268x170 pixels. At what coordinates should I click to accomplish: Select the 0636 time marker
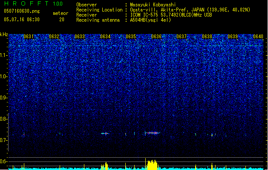coord(156,37)
